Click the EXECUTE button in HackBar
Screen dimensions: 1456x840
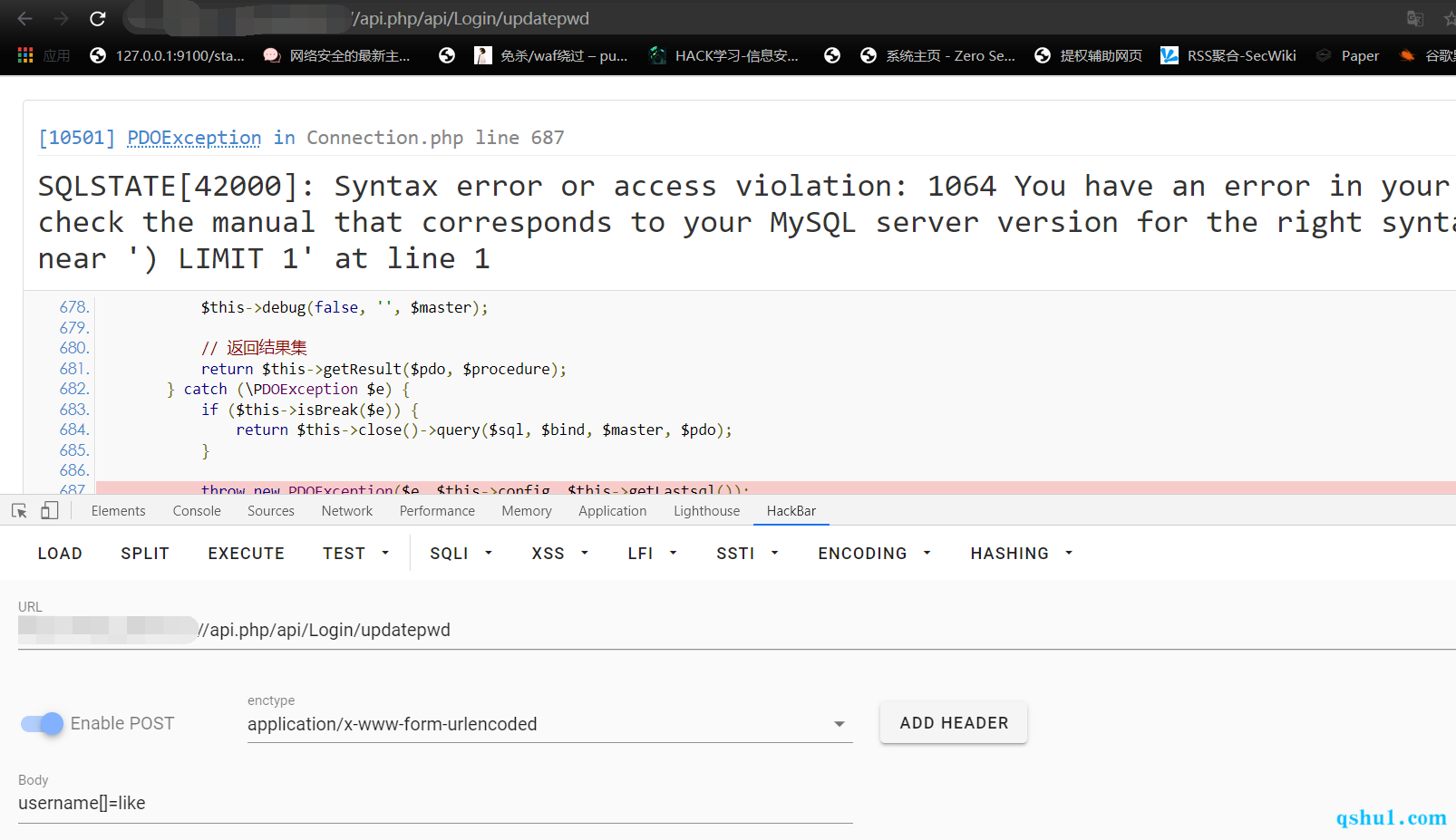246,553
